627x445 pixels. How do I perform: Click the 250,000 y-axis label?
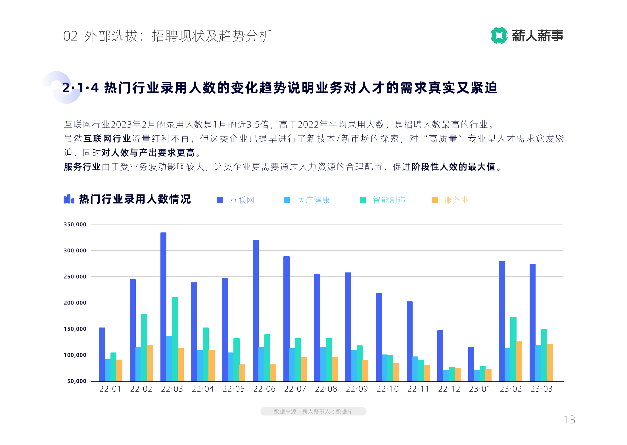click(75, 277)
